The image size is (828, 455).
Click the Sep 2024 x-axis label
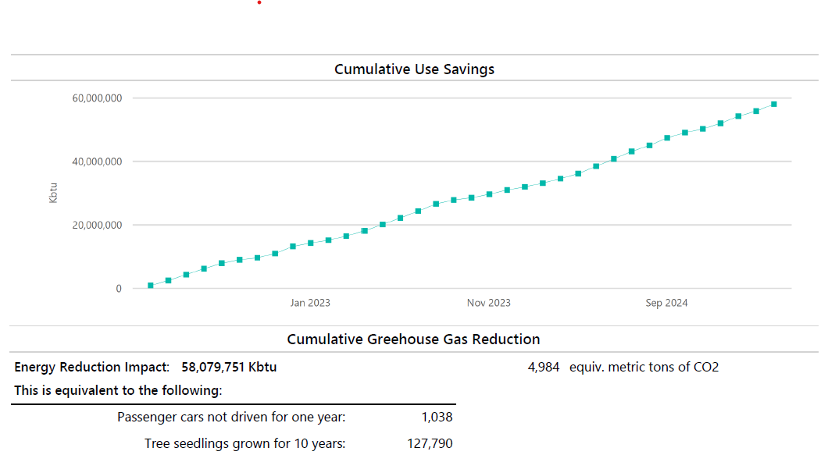(x=666, y=303)
